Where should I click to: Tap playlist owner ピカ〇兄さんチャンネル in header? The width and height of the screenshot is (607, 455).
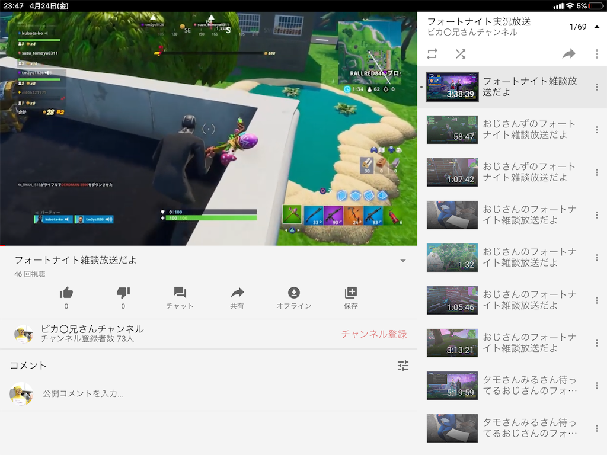click(472, 32)
